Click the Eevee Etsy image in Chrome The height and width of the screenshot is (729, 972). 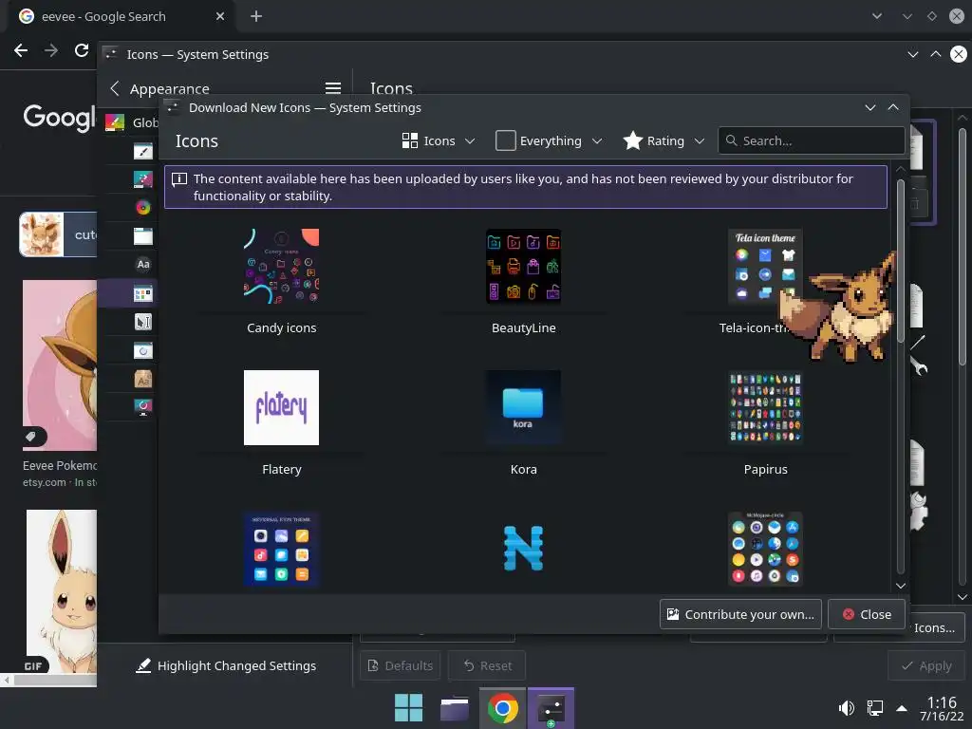click(x=60, y=365)
